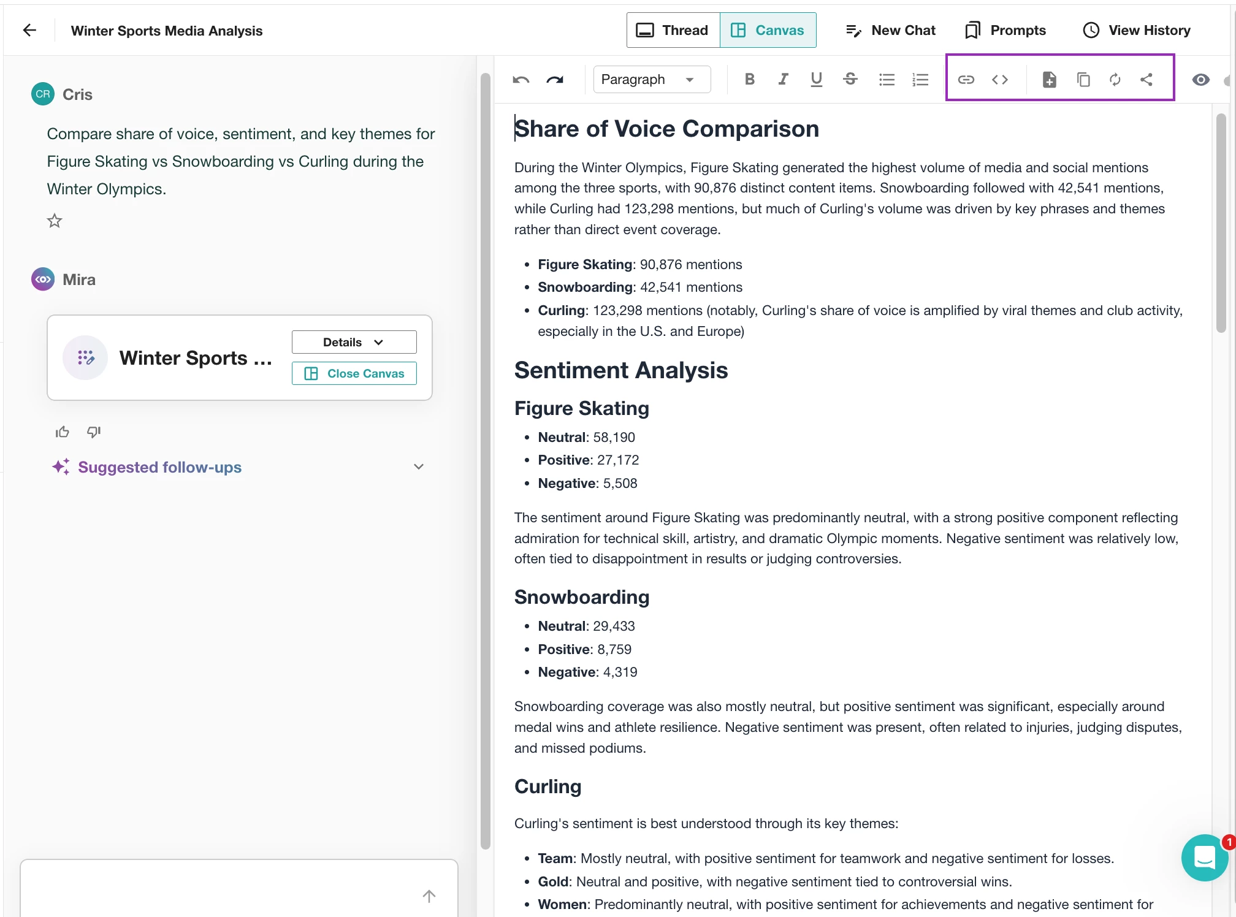Click the canvas vertical scrollbar thumb
This screenshot has width=1236, height=917.
tap(1221, 223)
